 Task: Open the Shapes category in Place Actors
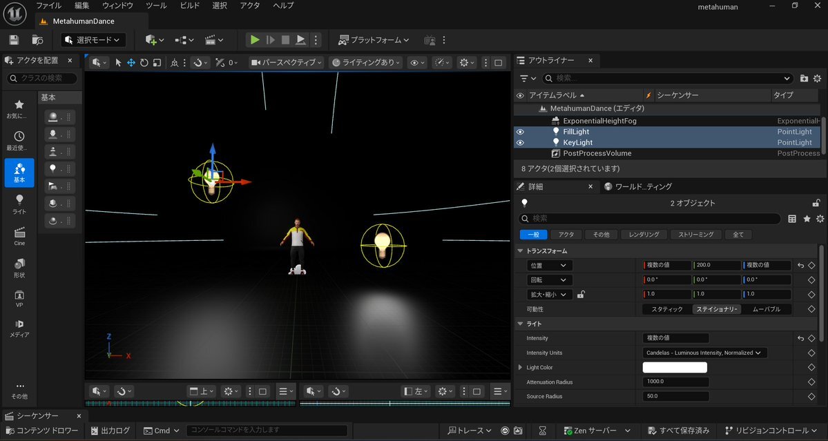pyautogui.click(x=19, y=268)
